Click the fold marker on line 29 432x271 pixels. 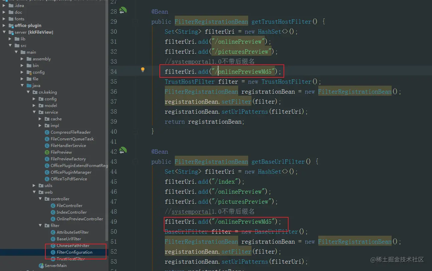[x=135, y=22]
